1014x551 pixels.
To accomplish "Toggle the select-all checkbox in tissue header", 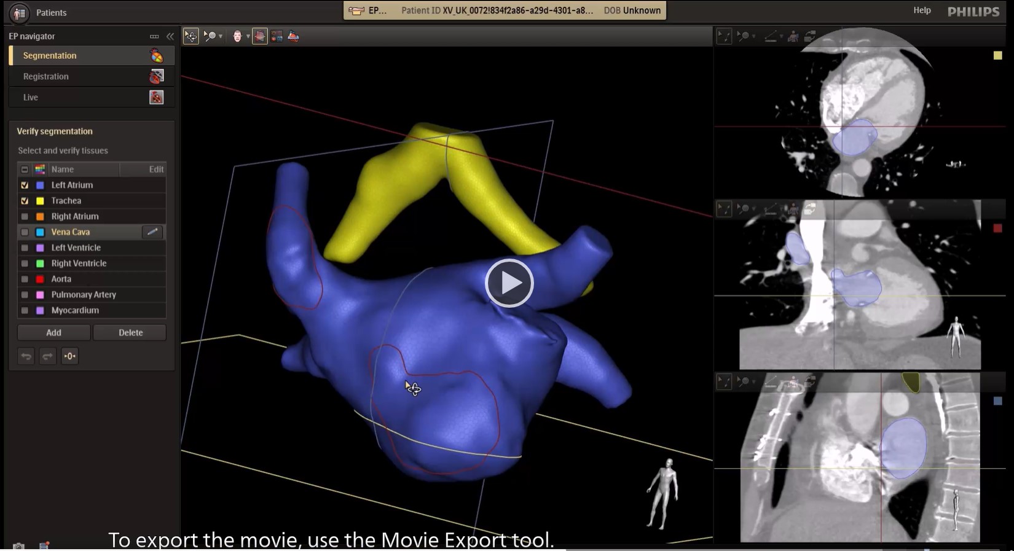I will coord(25,170).
